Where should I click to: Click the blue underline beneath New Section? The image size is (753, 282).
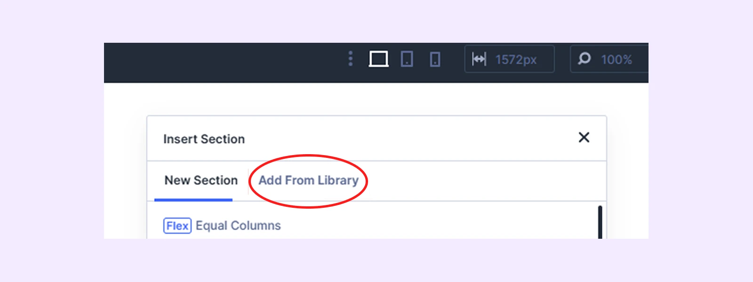point(193,200)
